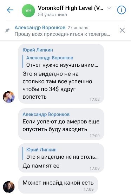Tap the green VH group avatar
This screenshot has height=196, width=131.
click(x=28, y=11)
